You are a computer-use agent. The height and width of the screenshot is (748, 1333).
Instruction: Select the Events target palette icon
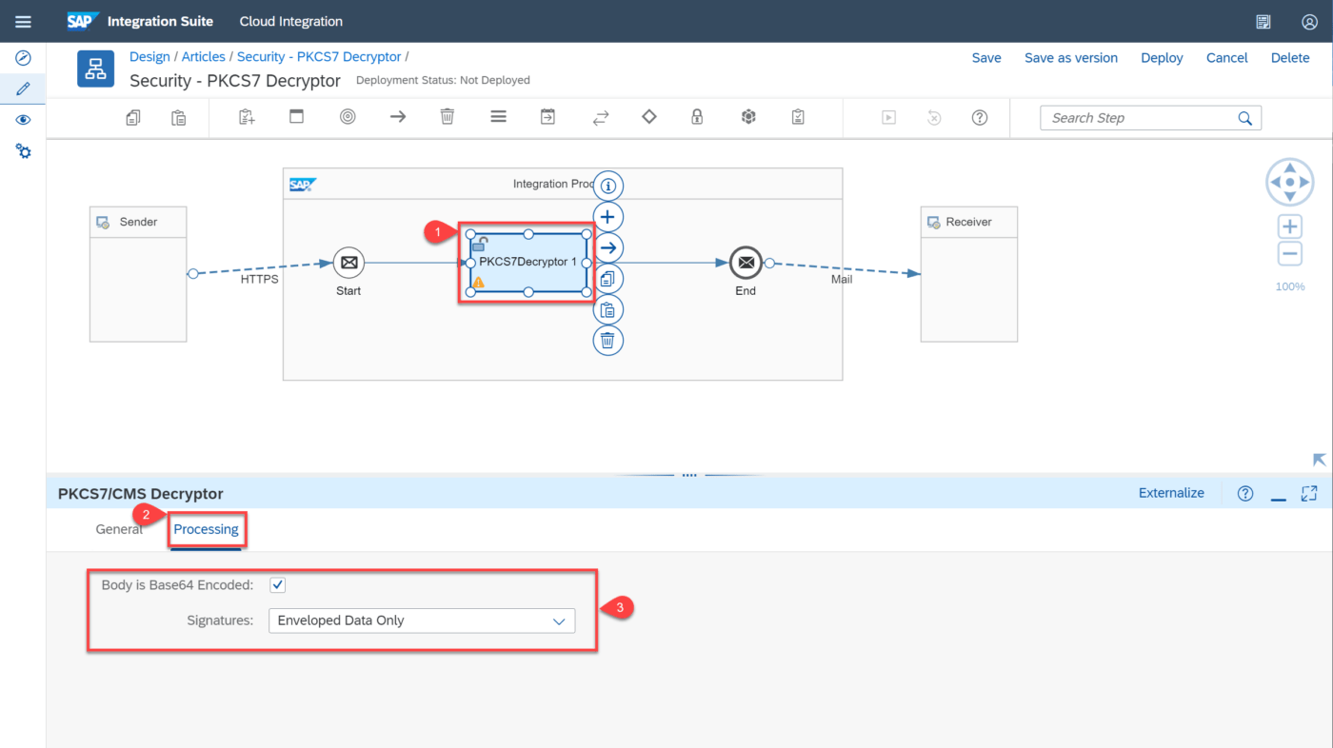tap(348, 117)
